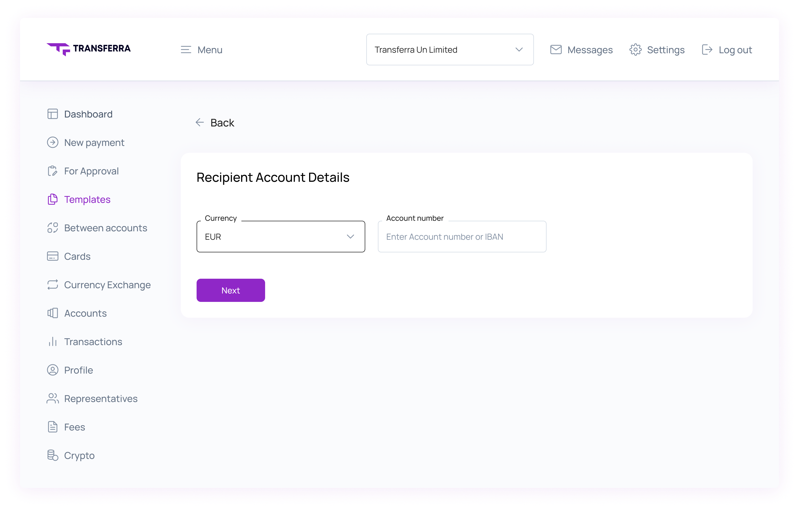Click the Back left-arrow icon

point(200,123)
